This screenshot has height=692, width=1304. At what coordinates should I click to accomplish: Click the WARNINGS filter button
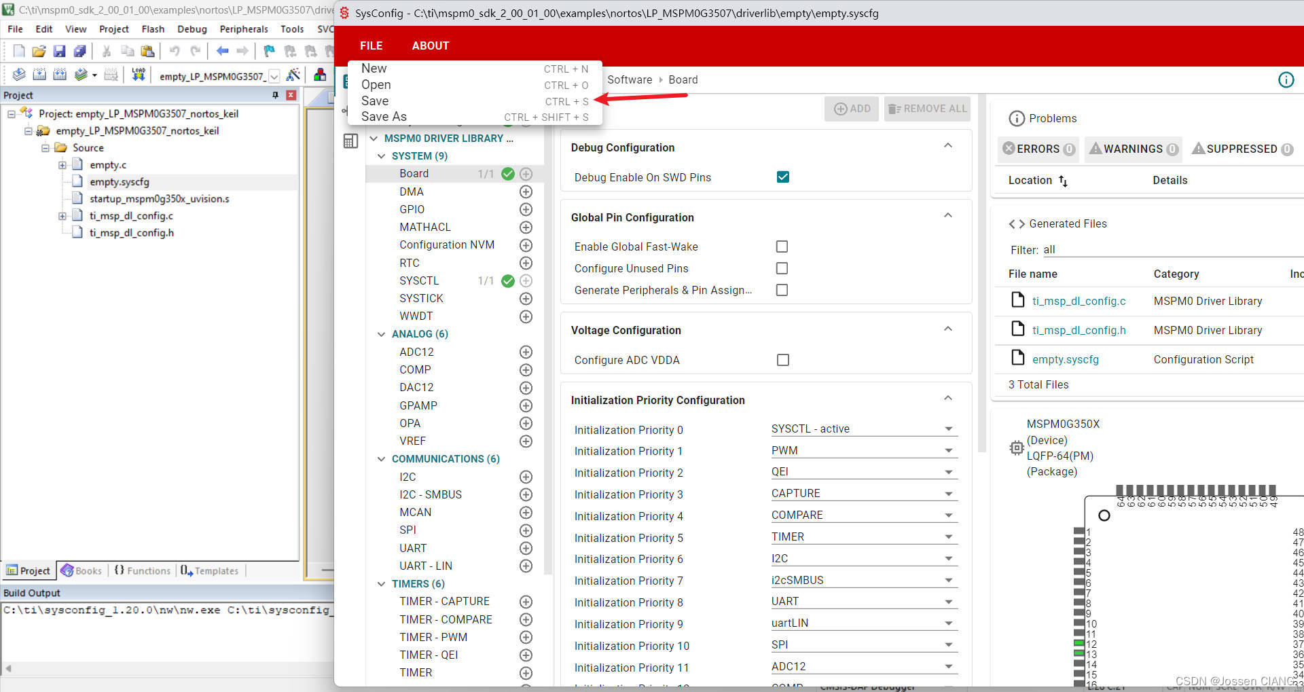(1133, 149)
